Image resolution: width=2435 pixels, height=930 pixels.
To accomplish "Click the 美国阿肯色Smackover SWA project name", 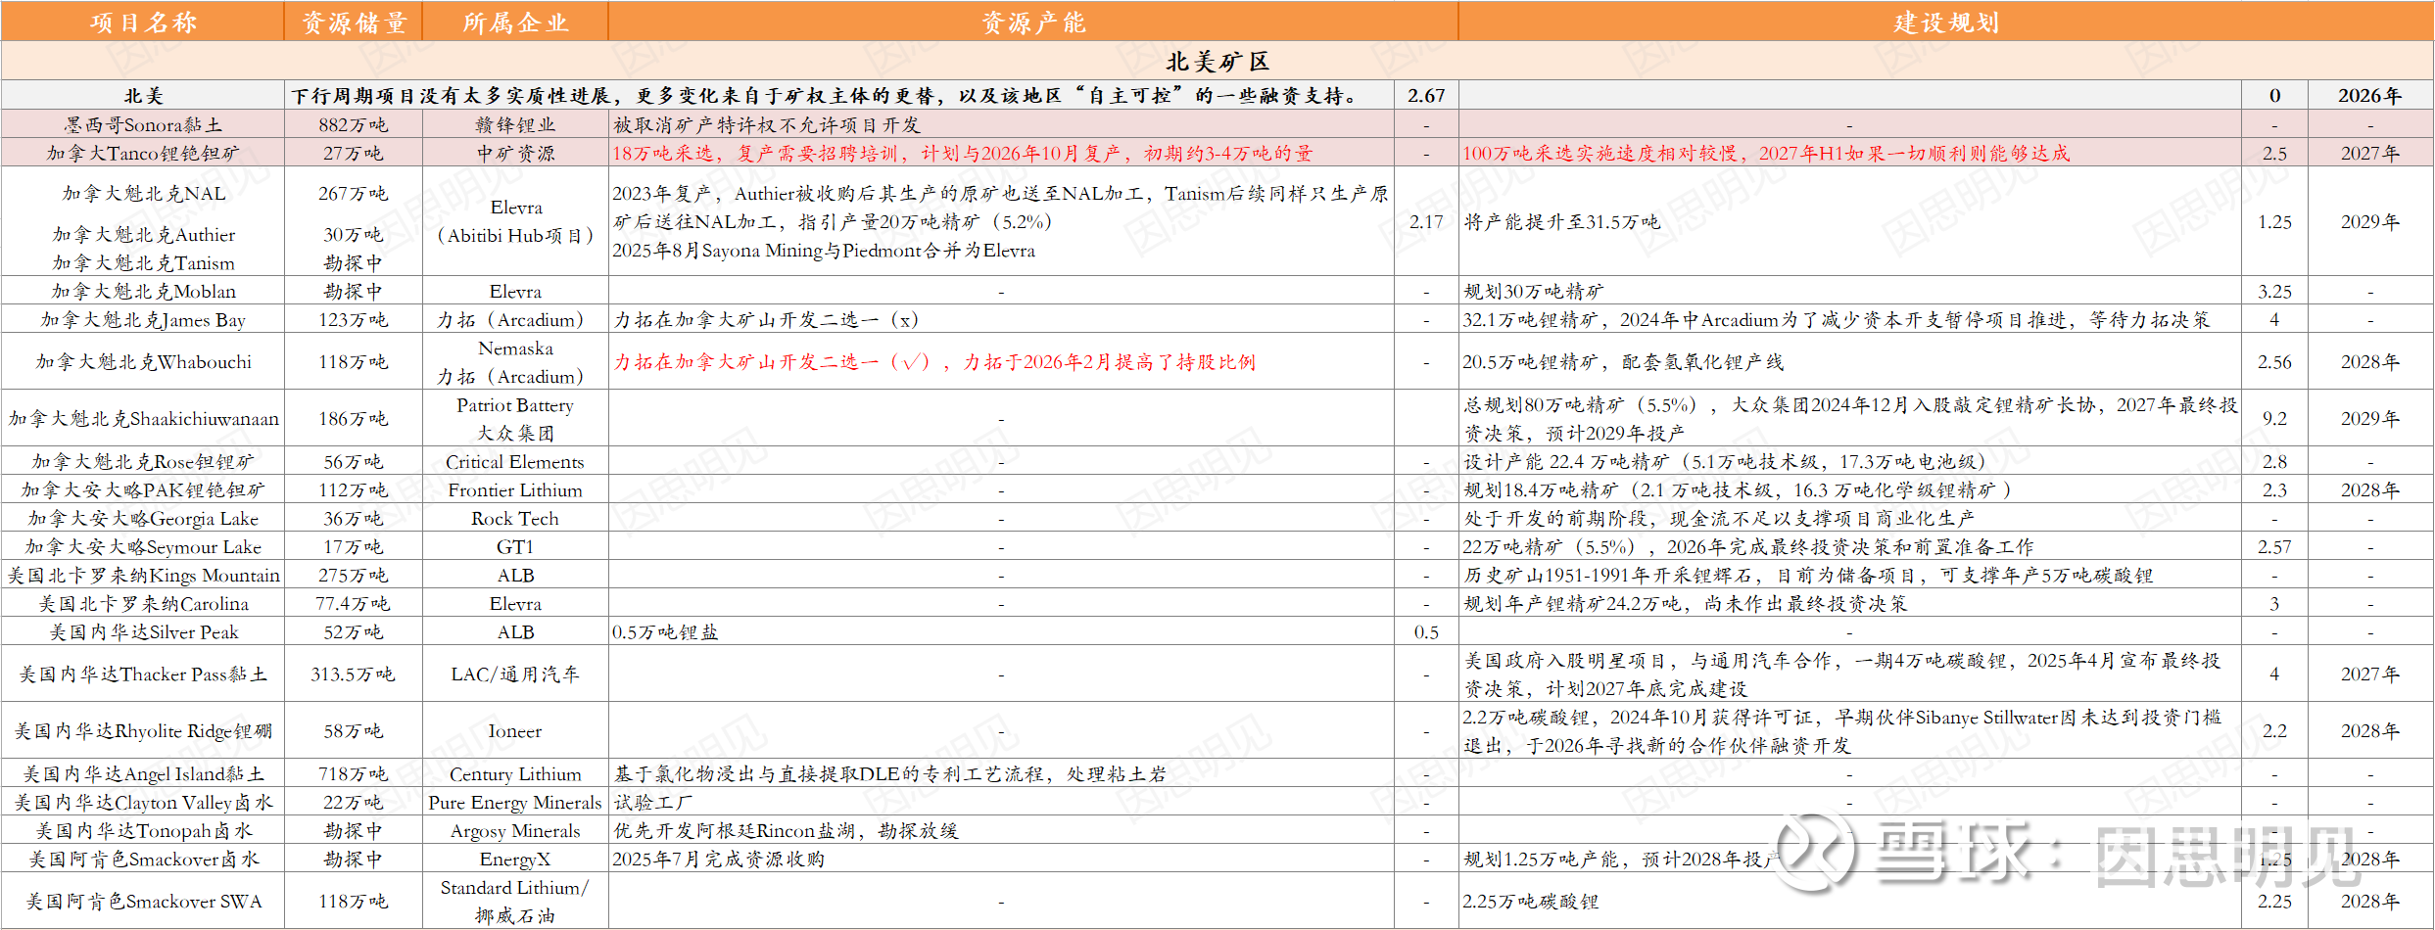I will point(144,901).
